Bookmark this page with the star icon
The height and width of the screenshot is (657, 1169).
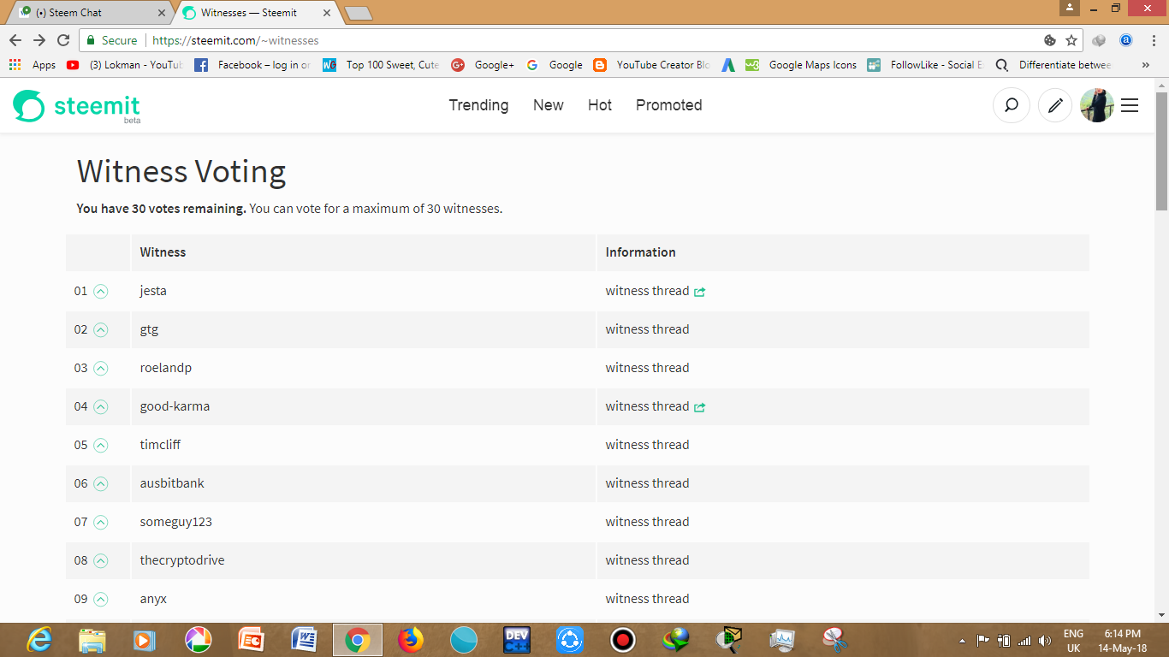coord(1071,40)
